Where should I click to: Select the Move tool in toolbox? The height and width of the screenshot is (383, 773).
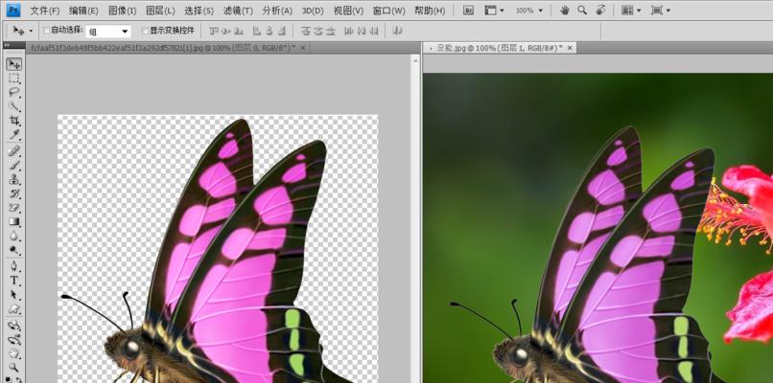14,64
